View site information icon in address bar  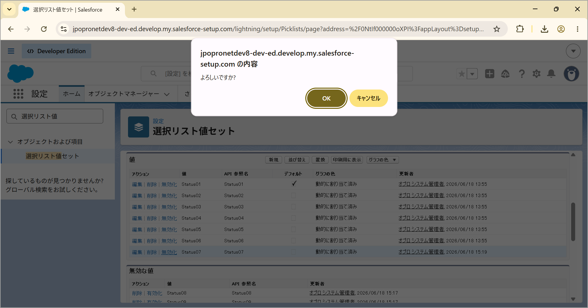click(x=64, y=29)
